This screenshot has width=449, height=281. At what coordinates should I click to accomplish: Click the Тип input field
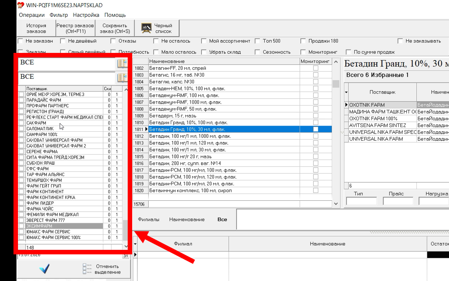pyautogui.click(x=361, y=201)
